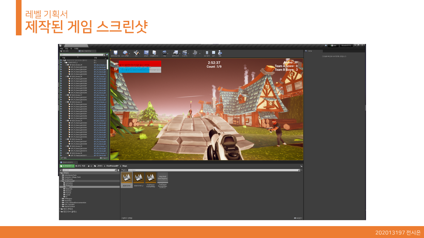Open the 파일 menu
Screen dimensions: 424x238
61,48
